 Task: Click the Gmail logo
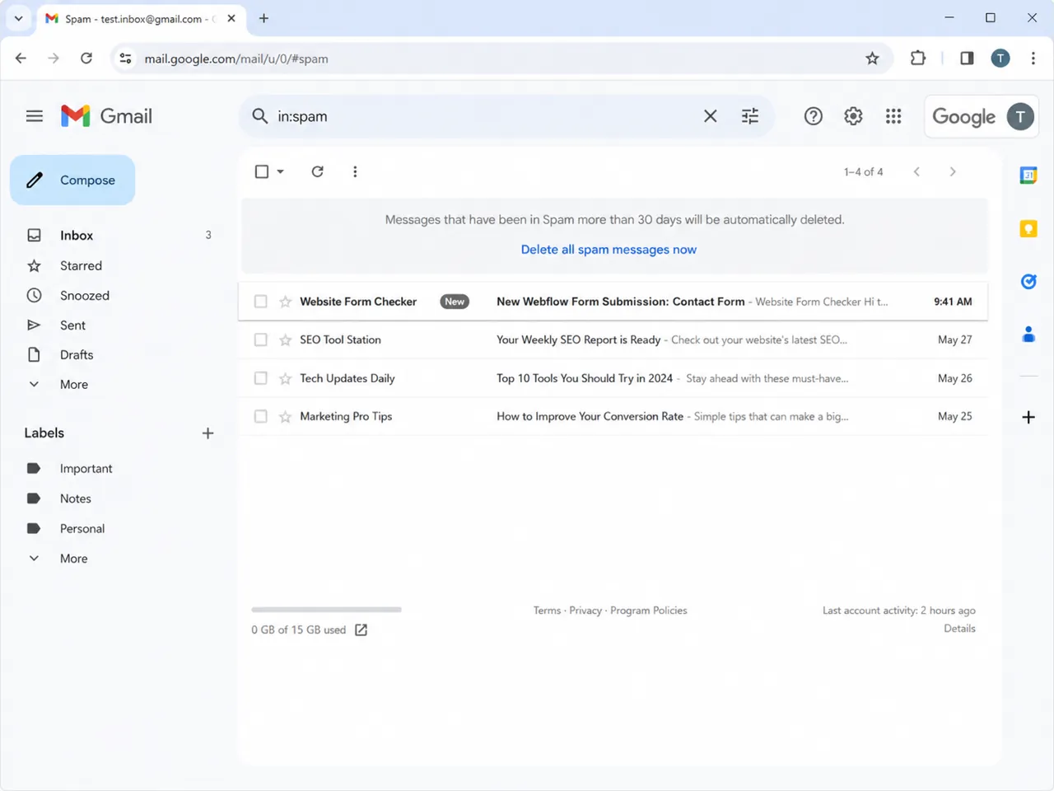point(106,116)
